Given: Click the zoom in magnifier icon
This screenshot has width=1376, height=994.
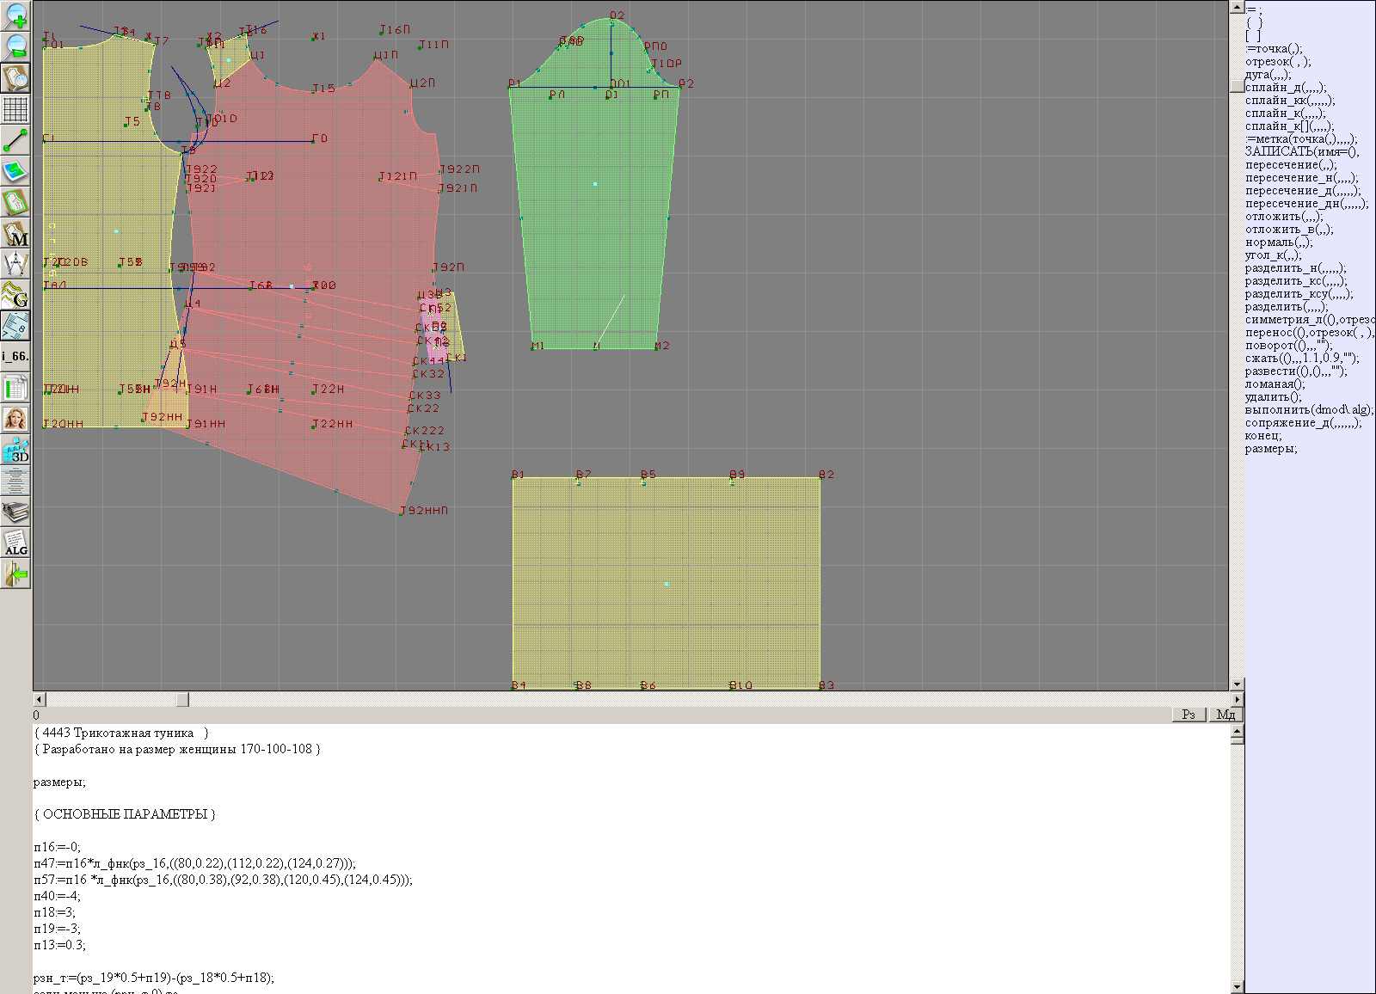Looking at the screenshot, I should pos(15,15).
